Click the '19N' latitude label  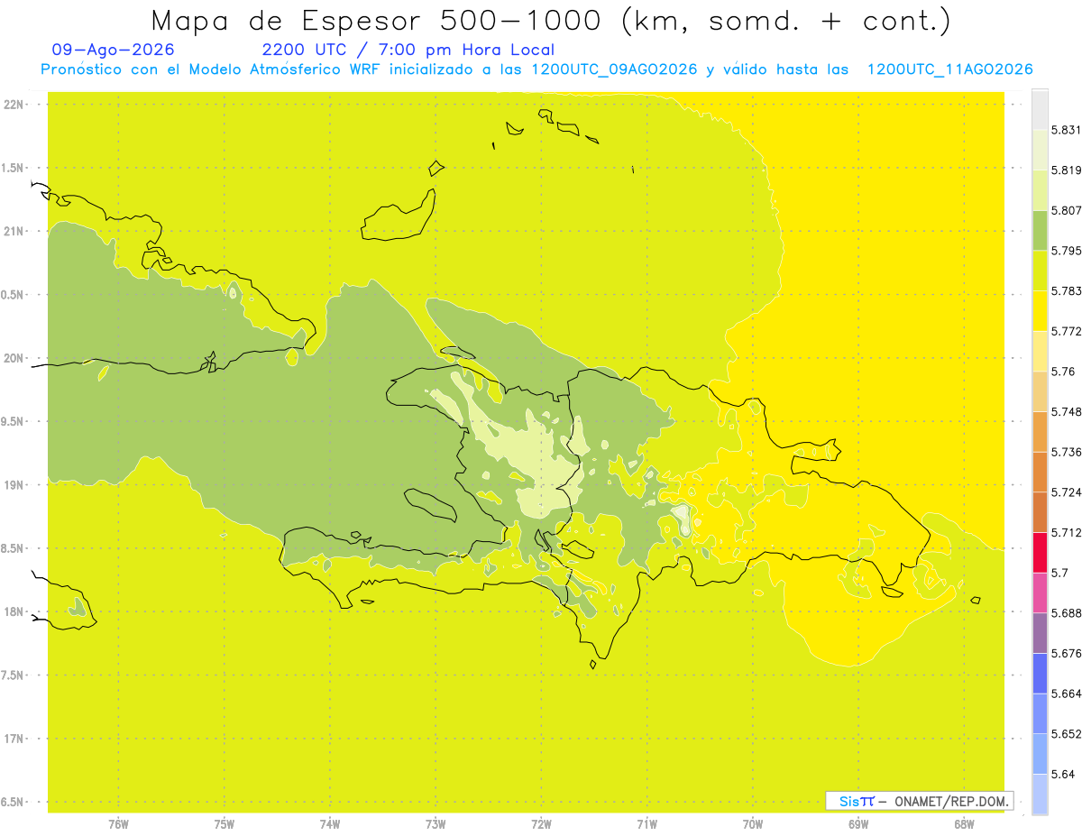click(x=14, y=485)
